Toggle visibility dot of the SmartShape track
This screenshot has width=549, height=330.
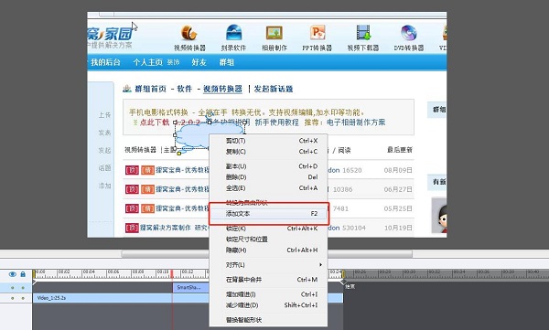coord(13,288)
